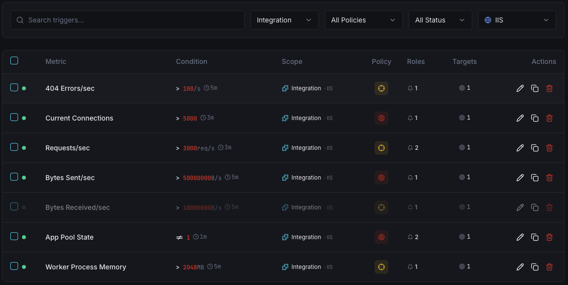Open the Integration filter menu
This screenshot has width=568, height=285.
(x=284, y=20)
